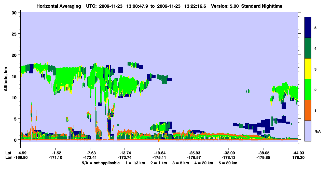Click the orange colorbar segment labeled 1
The image size is (331, 170).
[x=308, y=110]
